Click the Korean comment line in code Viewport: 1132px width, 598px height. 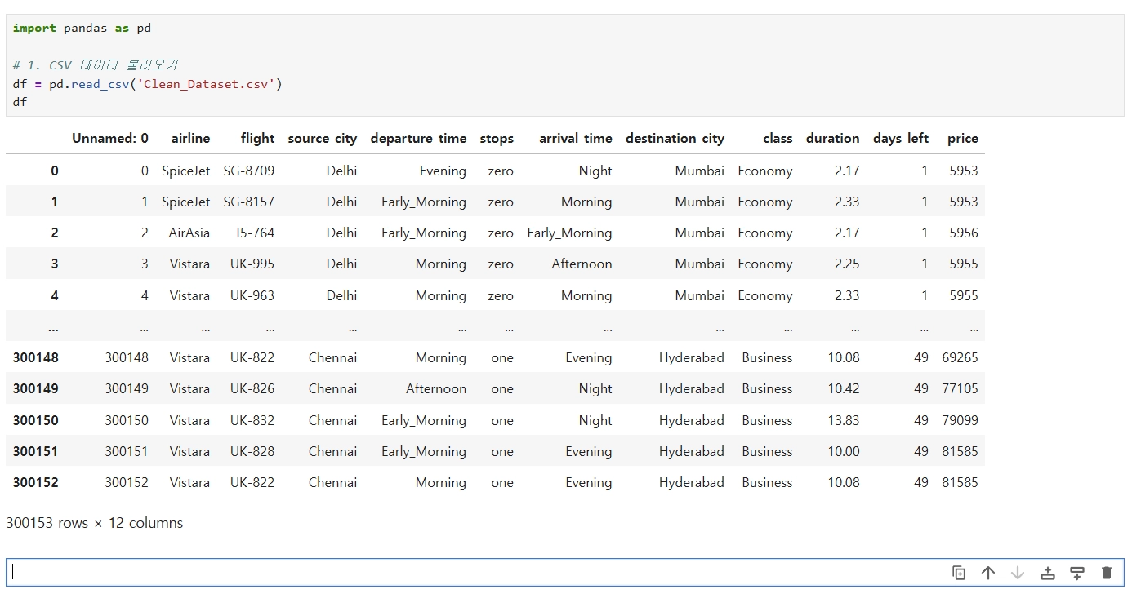click(95, 65)
